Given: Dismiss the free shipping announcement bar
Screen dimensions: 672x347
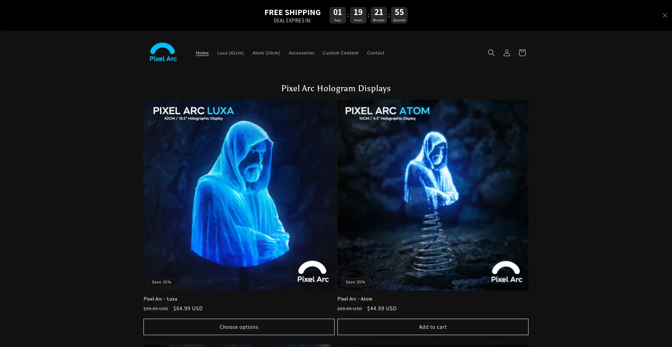Looking at the screenshot, I should pyautogui.click(x=665, y=15).
